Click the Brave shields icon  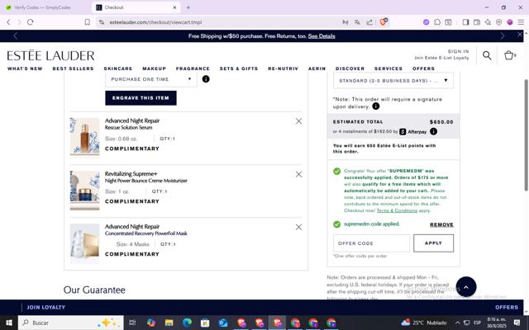coord(384,22)
